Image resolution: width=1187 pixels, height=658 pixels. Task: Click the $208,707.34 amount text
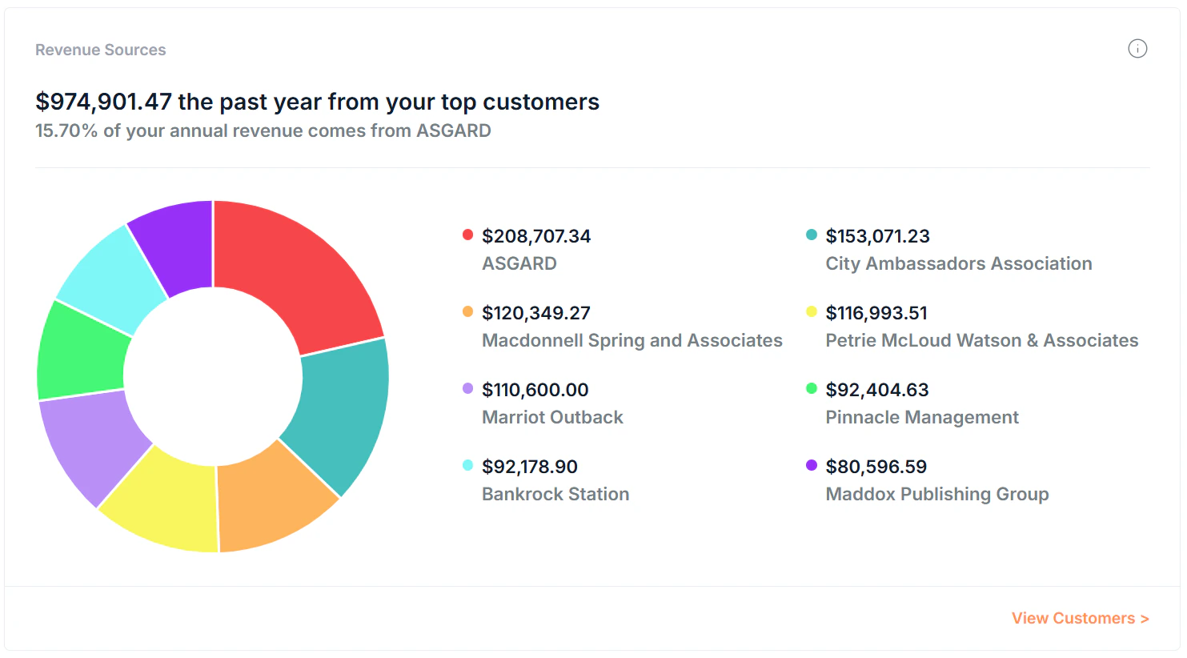(x=535, y=235)
